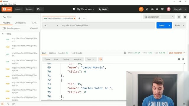The width and height of the screenshot is (189, 106).
Task: Open the No Environment dropdown
Action: [x=159, y=17]
